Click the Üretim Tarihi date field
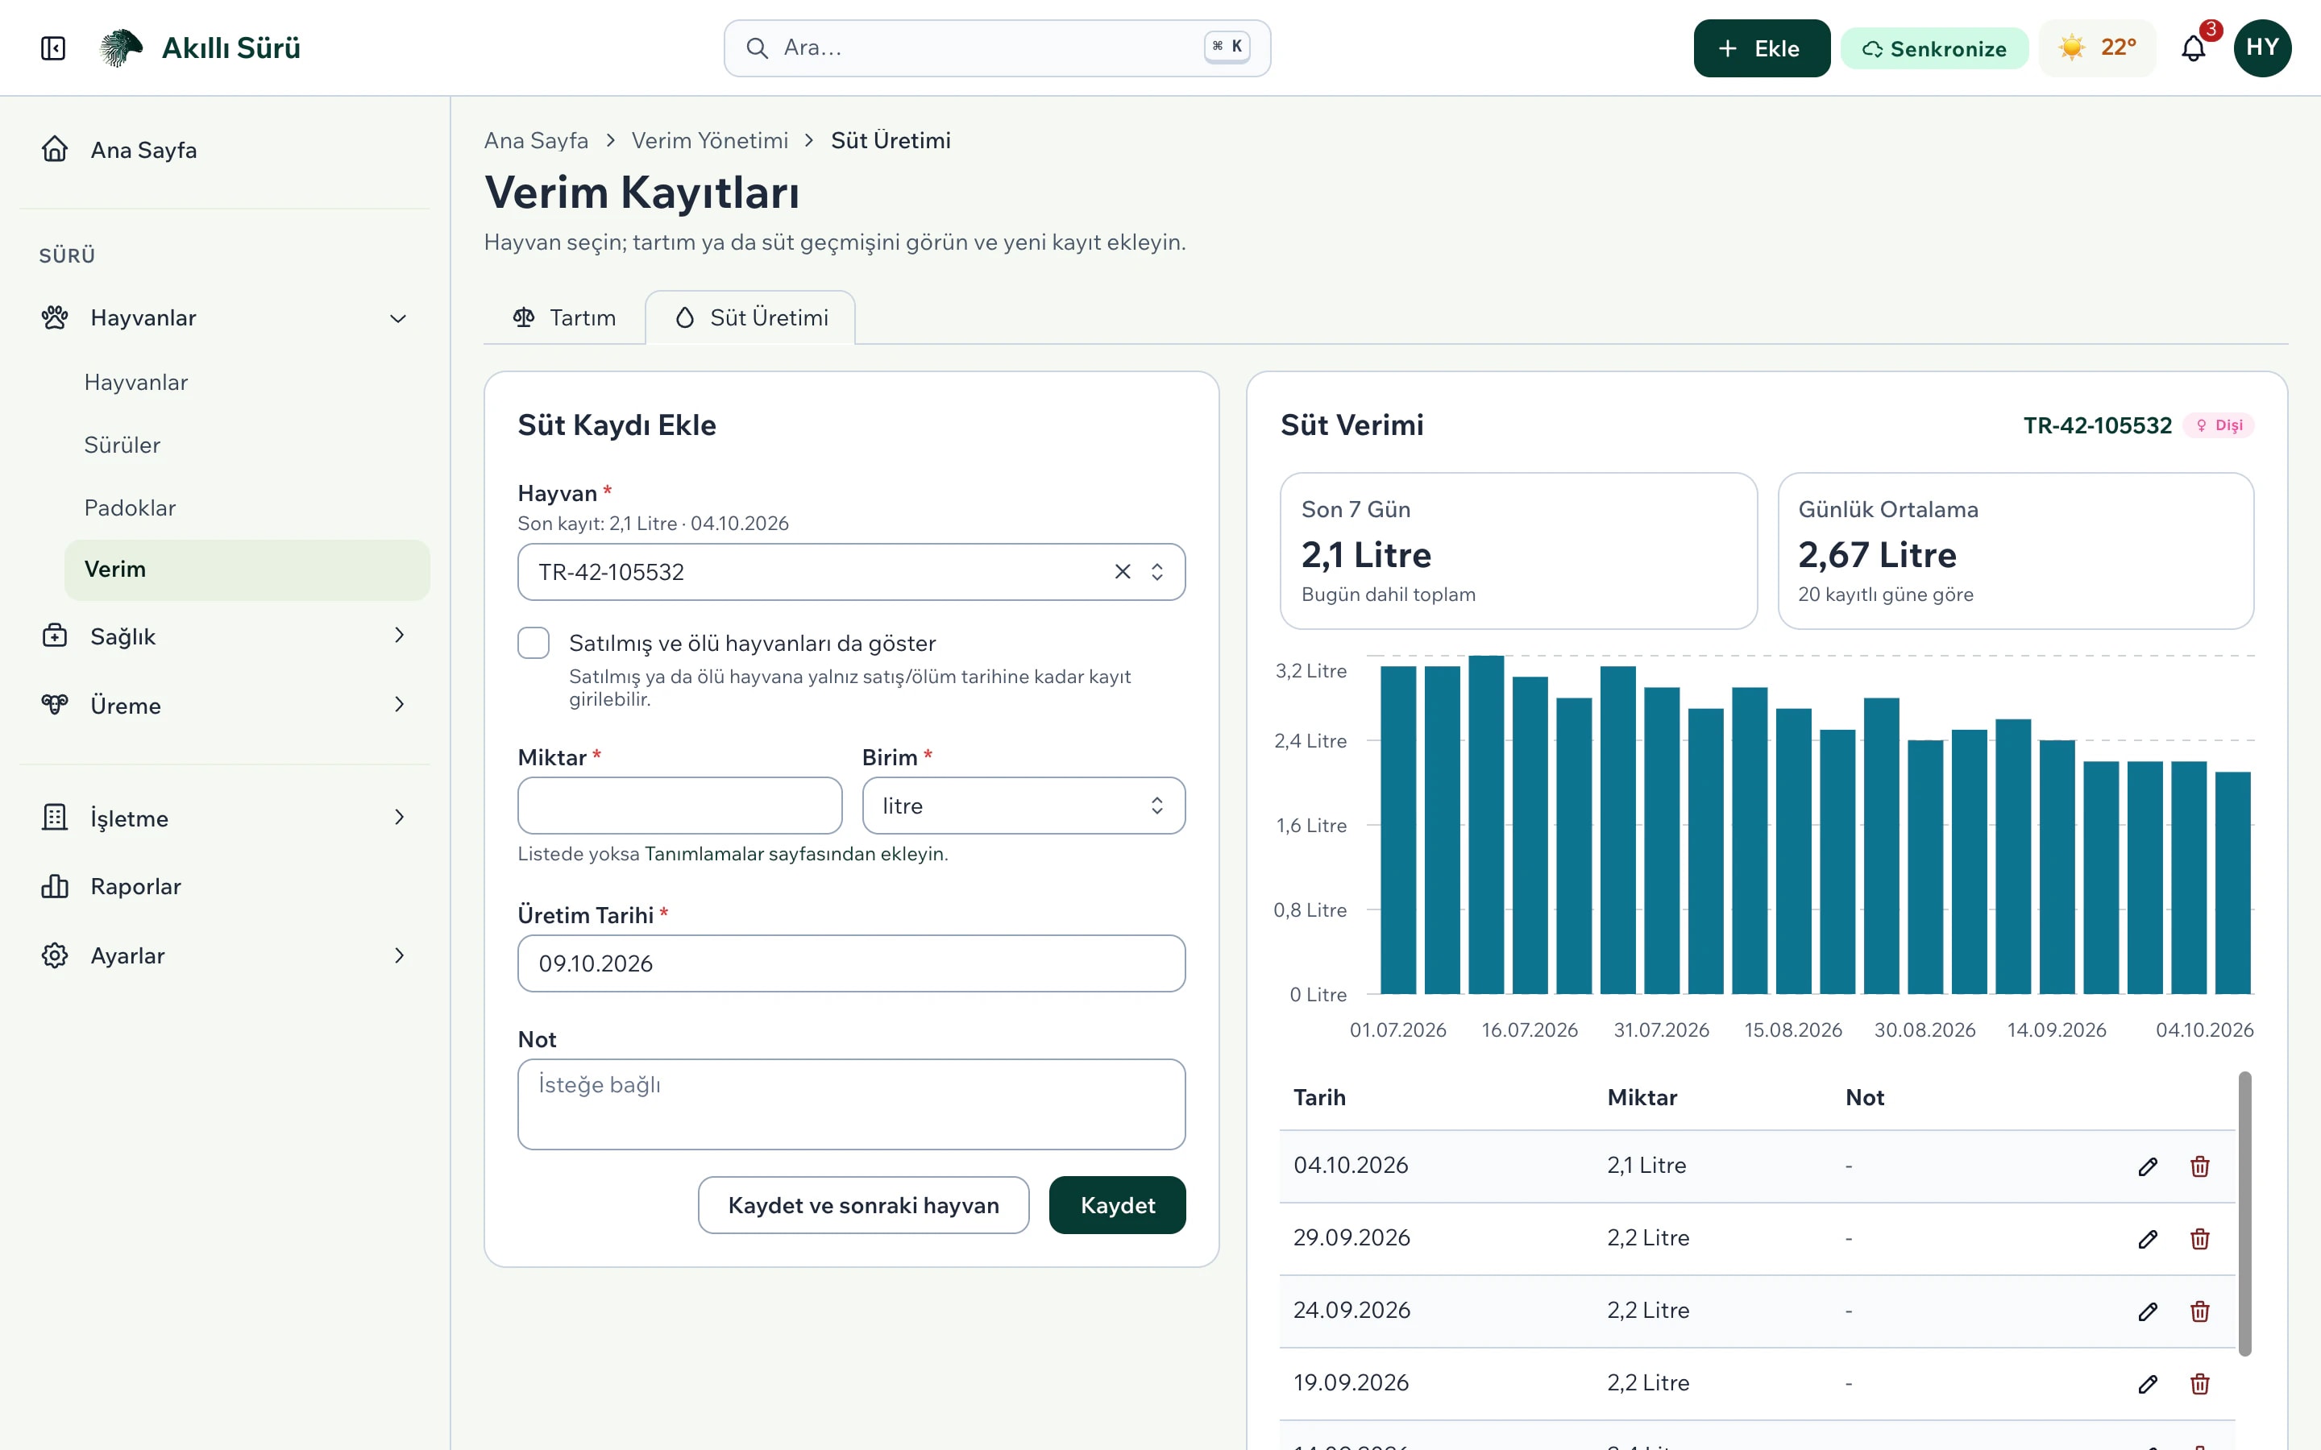Image resolution: width=2321 pixels, height=1450 pixels. point(851,963)
